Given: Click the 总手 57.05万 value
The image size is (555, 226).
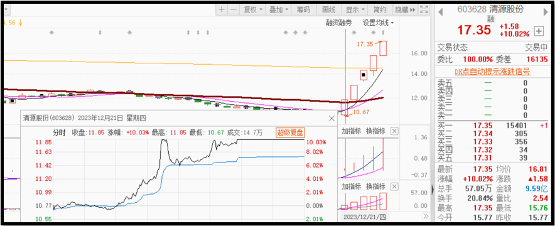Looking at the screenshot, I should coord(480,188).
